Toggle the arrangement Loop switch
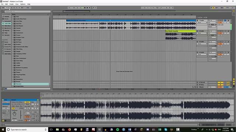The width and height of the screenshot is (236, 132). tap(157, 8)
